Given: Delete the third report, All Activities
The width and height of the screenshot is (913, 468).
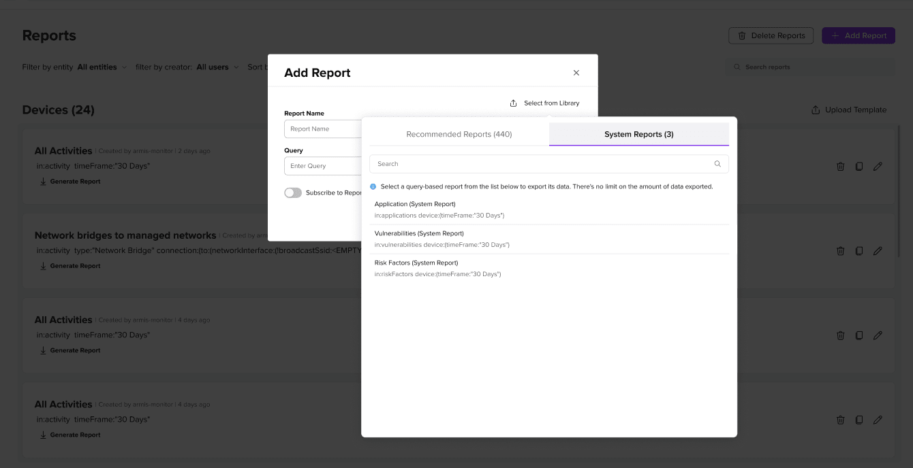Looking at the screenshot, I should coord(841,335).
